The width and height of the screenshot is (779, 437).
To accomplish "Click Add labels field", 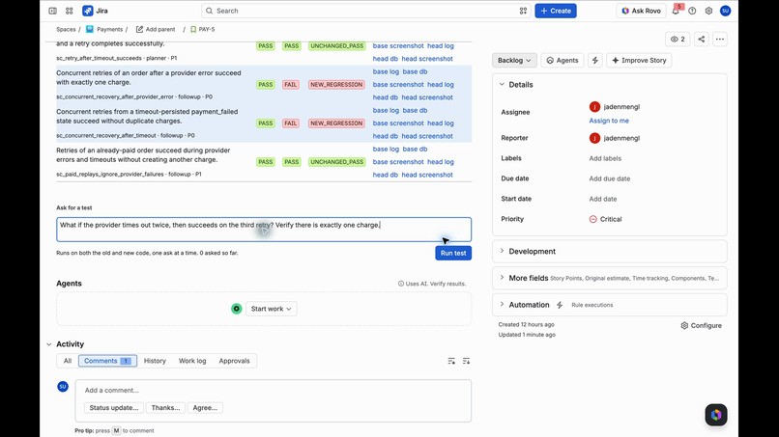I will (x=605, y=158).
